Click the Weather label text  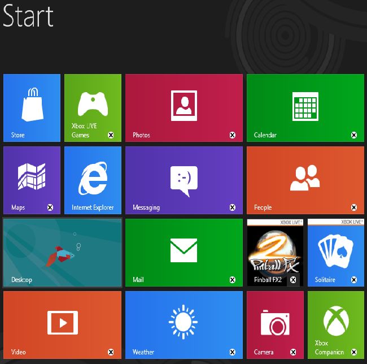pyautogui.click(x=143, y=352)
